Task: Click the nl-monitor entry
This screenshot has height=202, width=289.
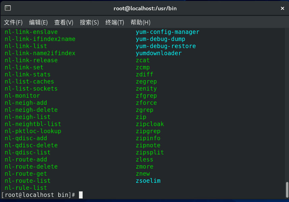Action: (22, 96)
